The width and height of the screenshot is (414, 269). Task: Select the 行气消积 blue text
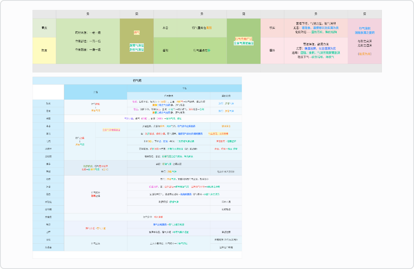(x=365, y=28)
